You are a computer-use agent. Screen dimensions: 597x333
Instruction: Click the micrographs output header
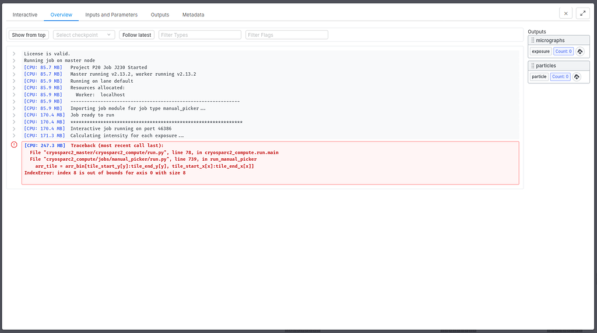(x=559, y=40)
